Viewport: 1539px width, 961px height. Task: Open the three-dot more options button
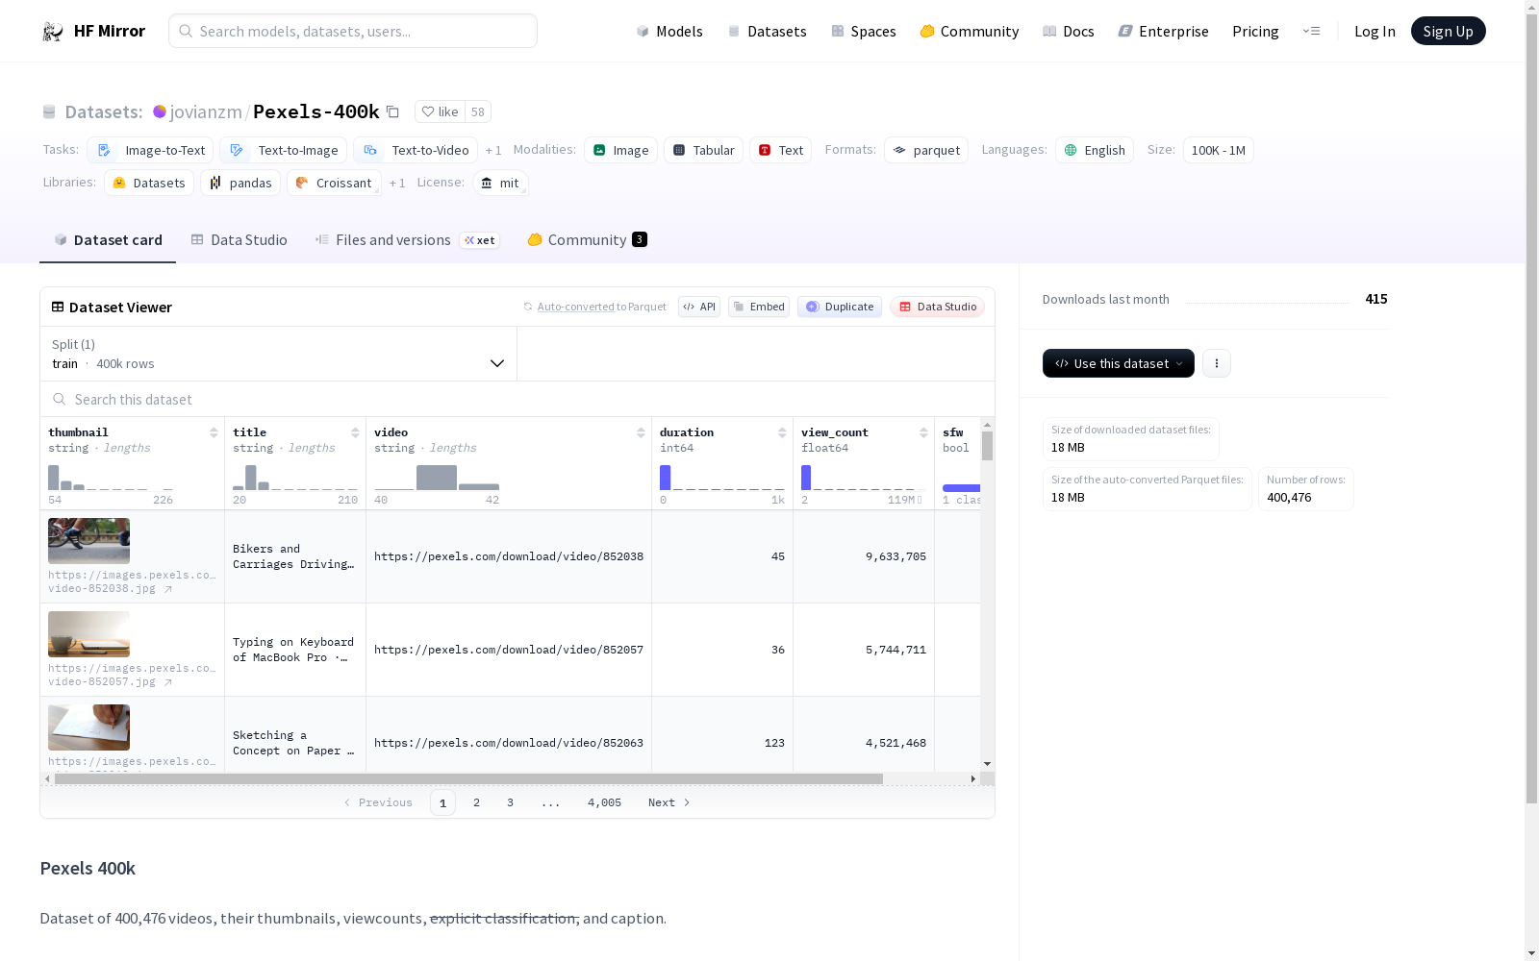(x=1217, y=363)
